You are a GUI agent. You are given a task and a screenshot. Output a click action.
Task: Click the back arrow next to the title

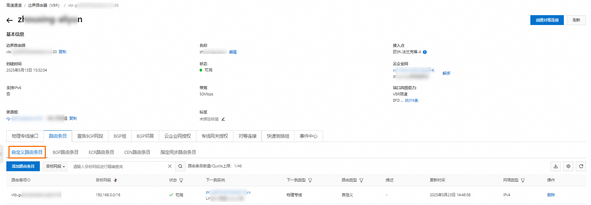pos(10,20)
